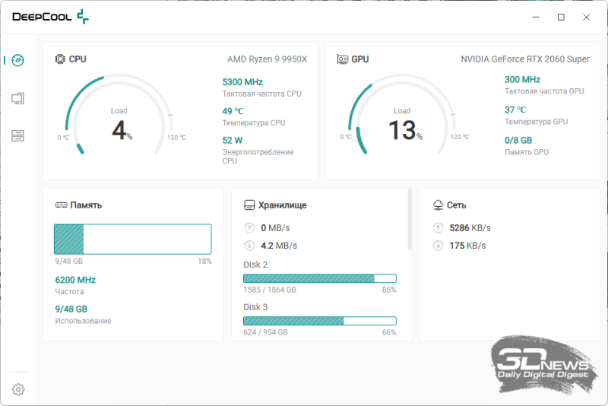The height and width of the screenshot is (406, 608).
Task: Click the network cloud icon next to Сеть
Action: pos(439,205)
